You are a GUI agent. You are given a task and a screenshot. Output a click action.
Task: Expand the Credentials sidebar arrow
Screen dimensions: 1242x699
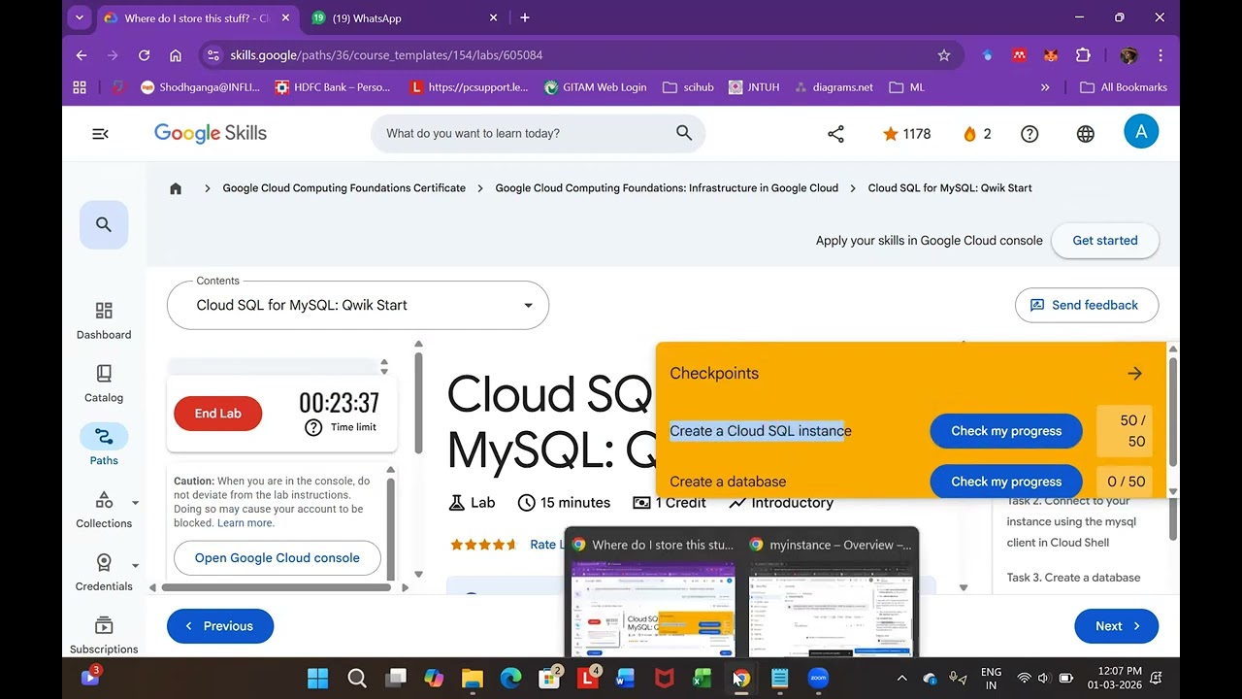pyautogui.click(x=135, y=565)
